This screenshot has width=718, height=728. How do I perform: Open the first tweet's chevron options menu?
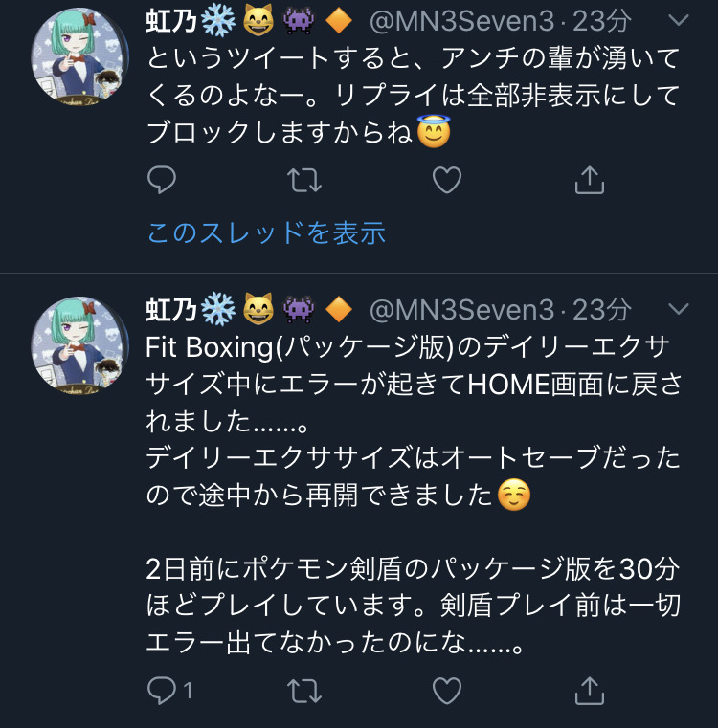pos(678,20)
